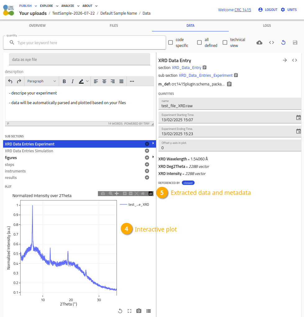Add a new results subsection
304x317 pixels.
(147, 177)
